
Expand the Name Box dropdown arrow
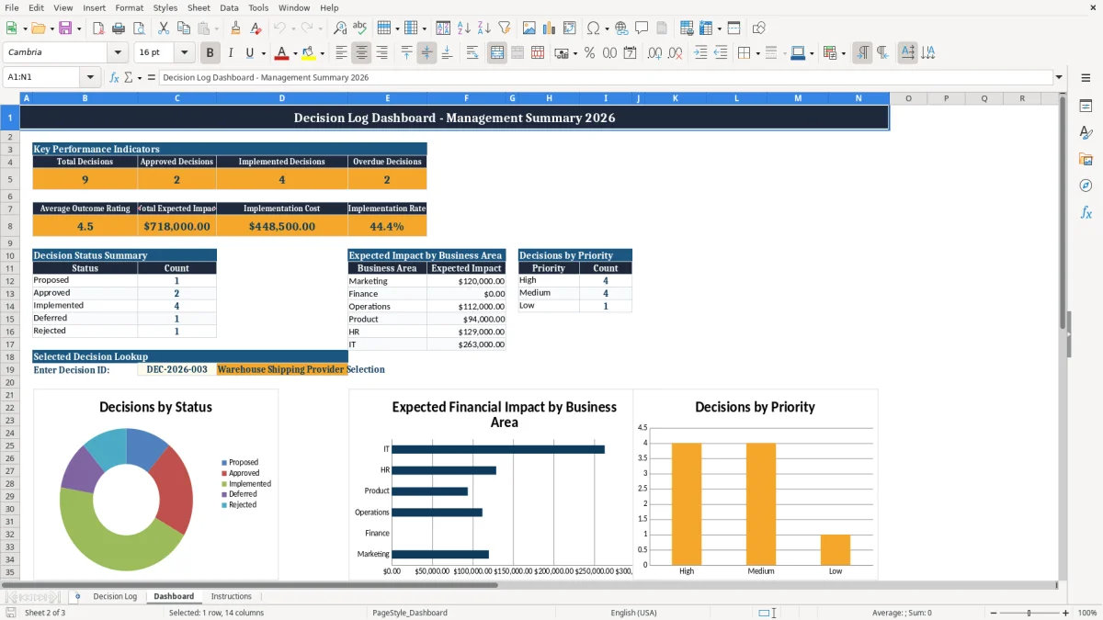[90, 78]
